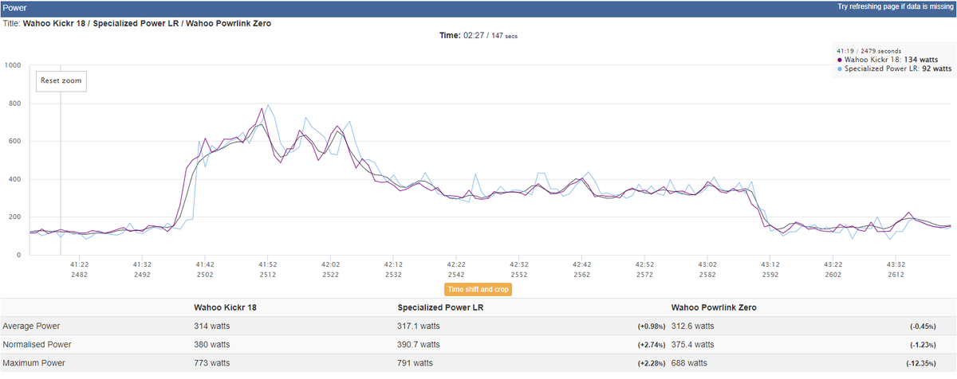Click the tooltip's 41:19 / 2479 seconds line

tap(868, 51)
